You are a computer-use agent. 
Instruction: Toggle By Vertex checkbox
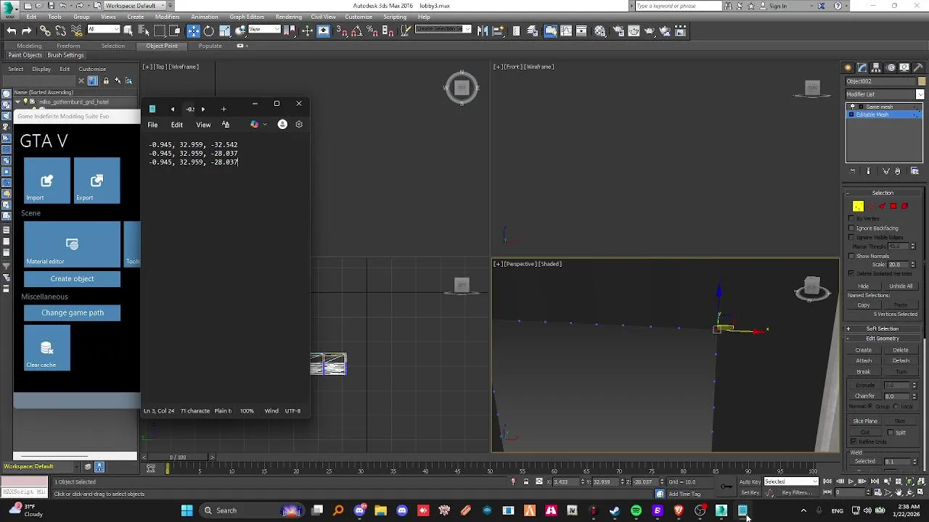pyautogui.click(x=851, y=218)
